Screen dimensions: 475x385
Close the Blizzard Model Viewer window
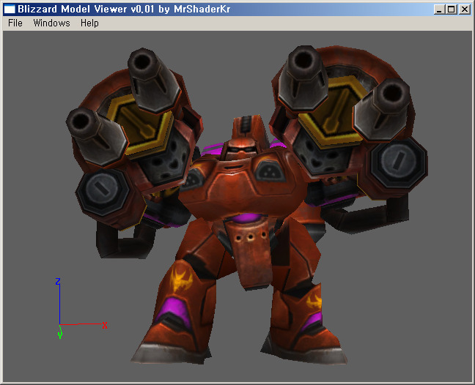point(464,10)
